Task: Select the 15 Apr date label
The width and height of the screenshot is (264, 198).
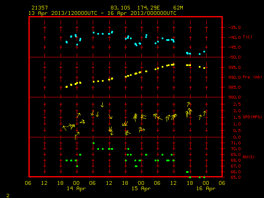Action: [141, 189]
